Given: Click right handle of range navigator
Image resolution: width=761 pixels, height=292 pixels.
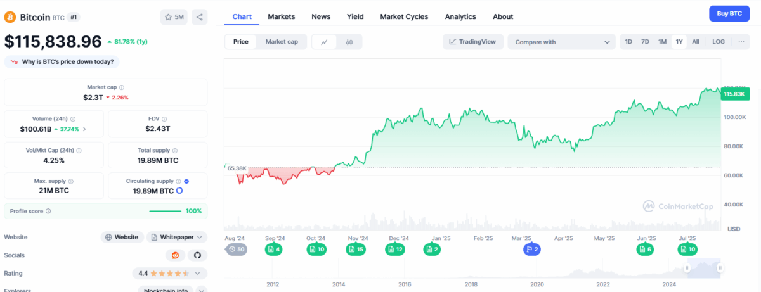Looking at the screenshot, I should click(720, 269).
